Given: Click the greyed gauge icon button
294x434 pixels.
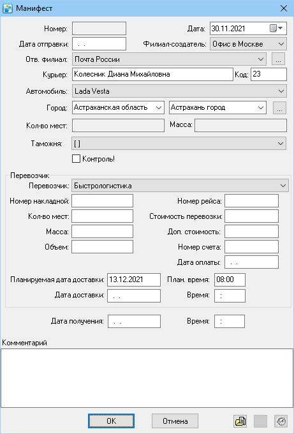Looking at the screenshot, I should (x=281, y=421).
